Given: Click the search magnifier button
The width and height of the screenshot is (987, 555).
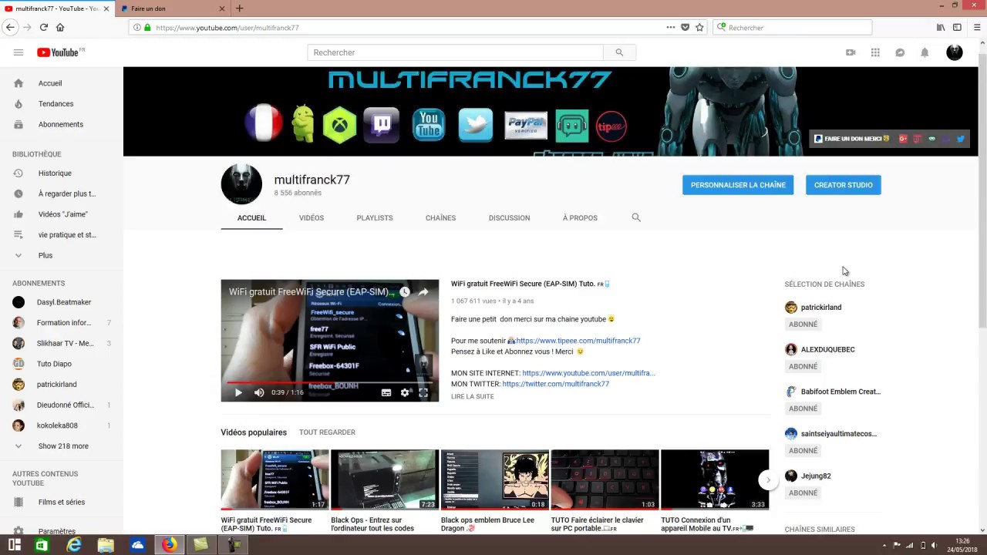Looking at the screenshot, I should click(x=619, y=52).
